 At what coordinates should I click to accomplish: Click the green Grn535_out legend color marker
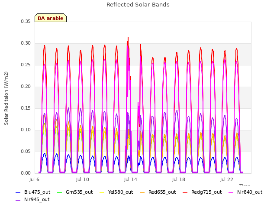coord(60,192)
